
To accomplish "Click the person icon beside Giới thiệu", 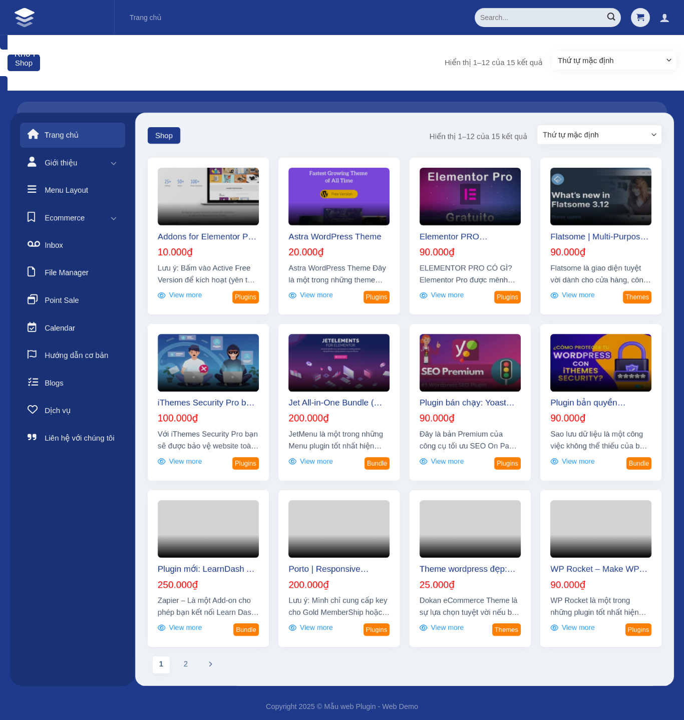I will point(32,162).
